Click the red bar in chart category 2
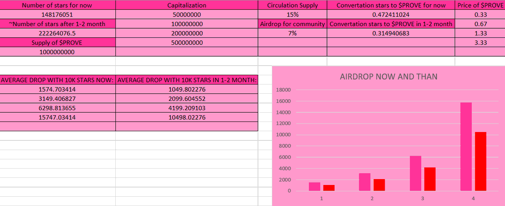The width and height of the screenshot is (505, 206). point(379,185)
